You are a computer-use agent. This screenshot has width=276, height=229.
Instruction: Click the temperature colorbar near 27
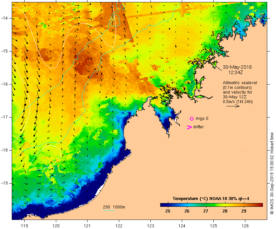pos(206,205)
